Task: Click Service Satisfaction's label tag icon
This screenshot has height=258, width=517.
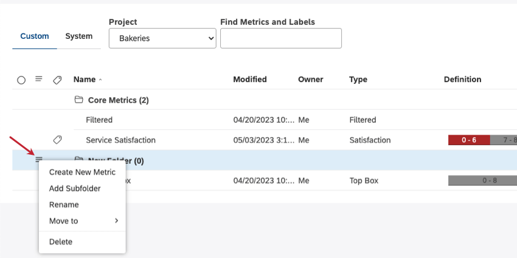Action: pyautogui.click(x=57, y=140)
